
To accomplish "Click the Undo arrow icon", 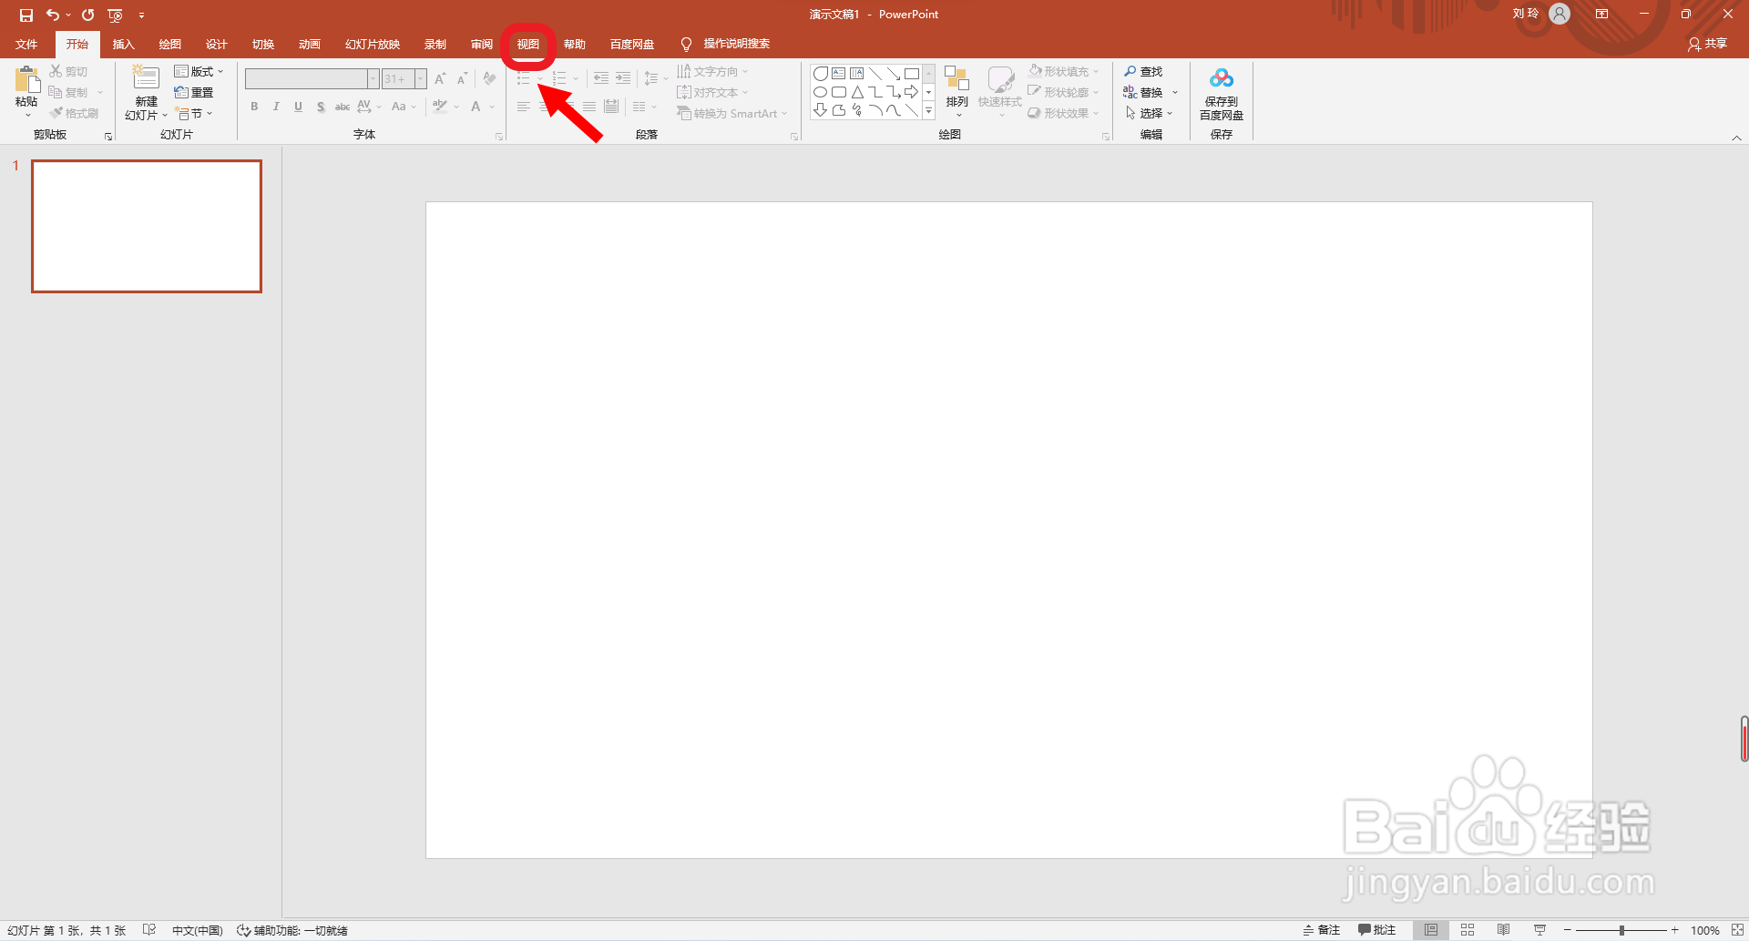I will (53, 15).
